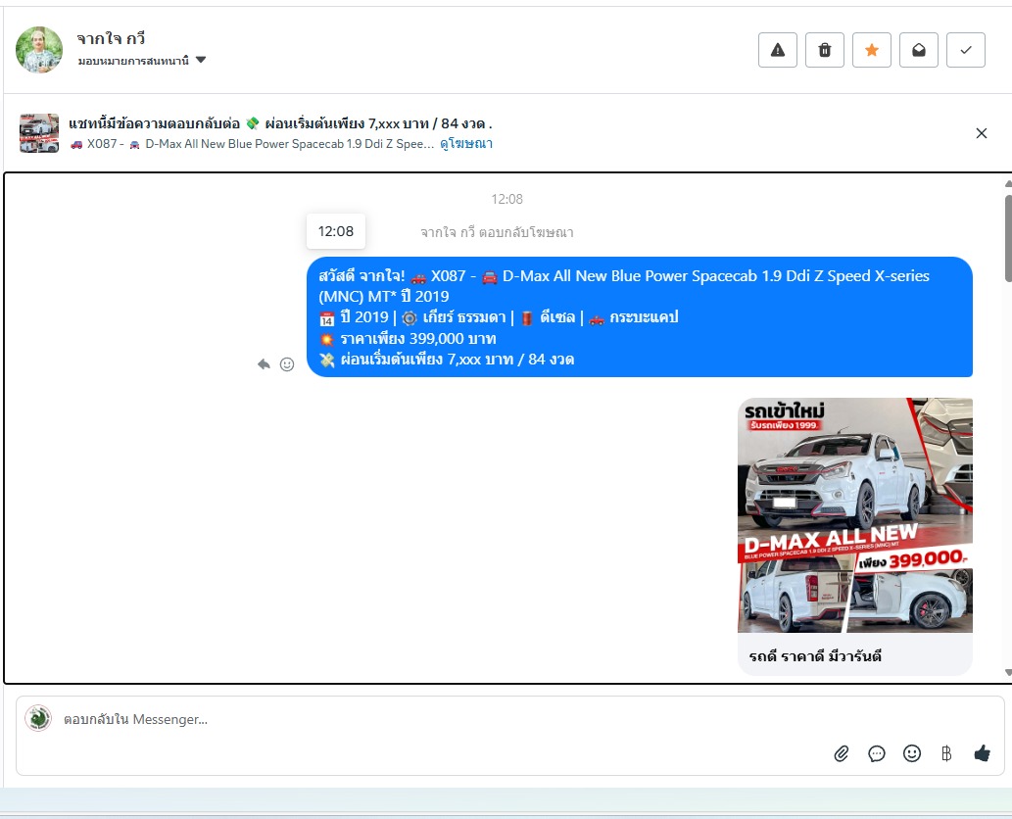The width and height of the screenshot is (1012, 819).
Task: Open ad thumbnail in banner
Action: tap(39, 133)
